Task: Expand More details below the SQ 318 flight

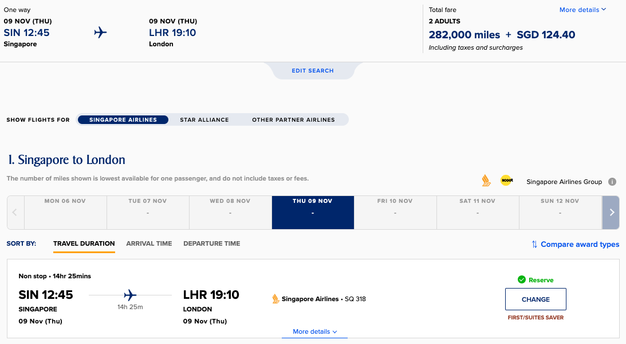Action: coord(314,331)
